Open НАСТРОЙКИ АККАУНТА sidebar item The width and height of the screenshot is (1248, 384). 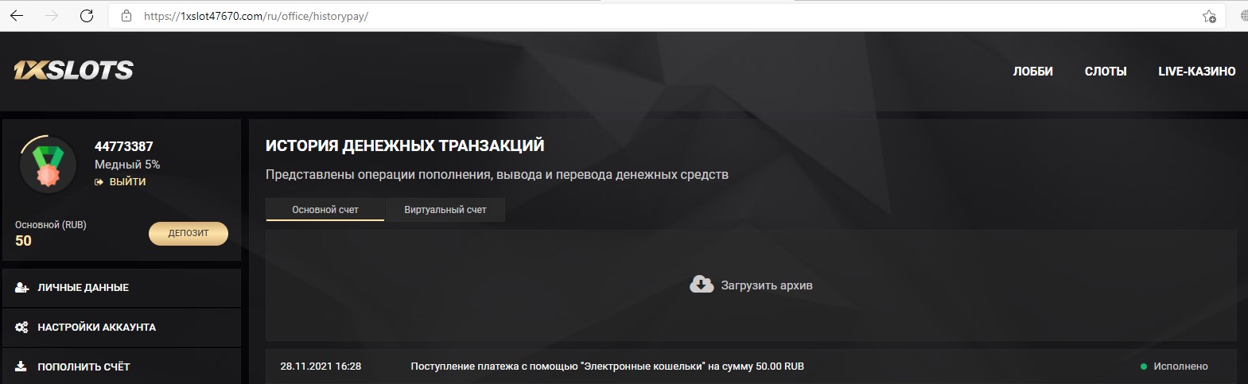click(x=122, y=328)
